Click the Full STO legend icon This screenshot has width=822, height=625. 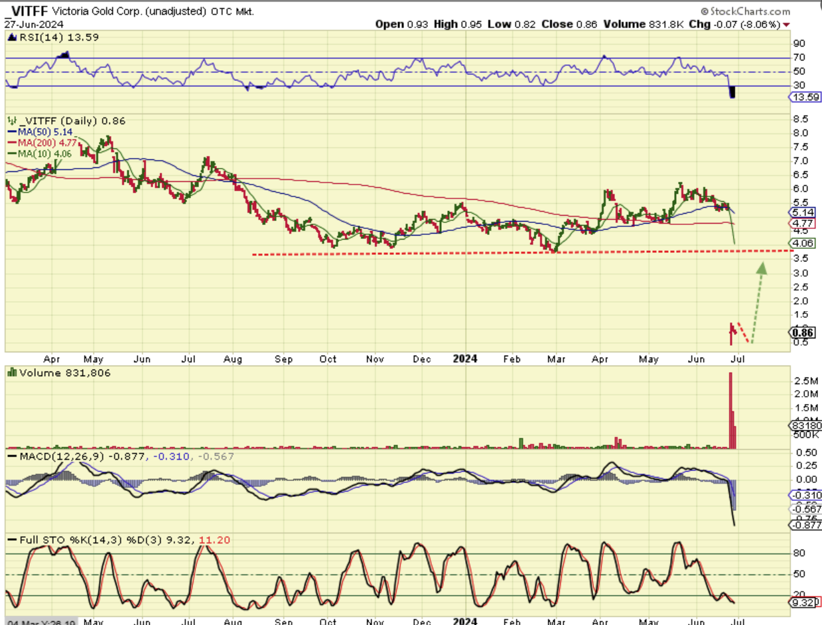(11, 540)
